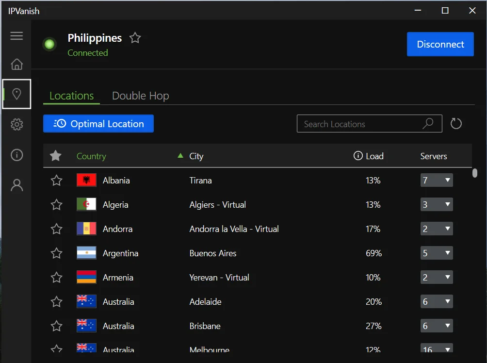The image size is (487, 363).
Task: Click the green connection status indicator
Action: [49, 44]
